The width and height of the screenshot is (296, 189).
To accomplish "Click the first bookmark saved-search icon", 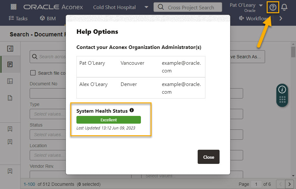I will pyautogui.click(x=10, y=129).
